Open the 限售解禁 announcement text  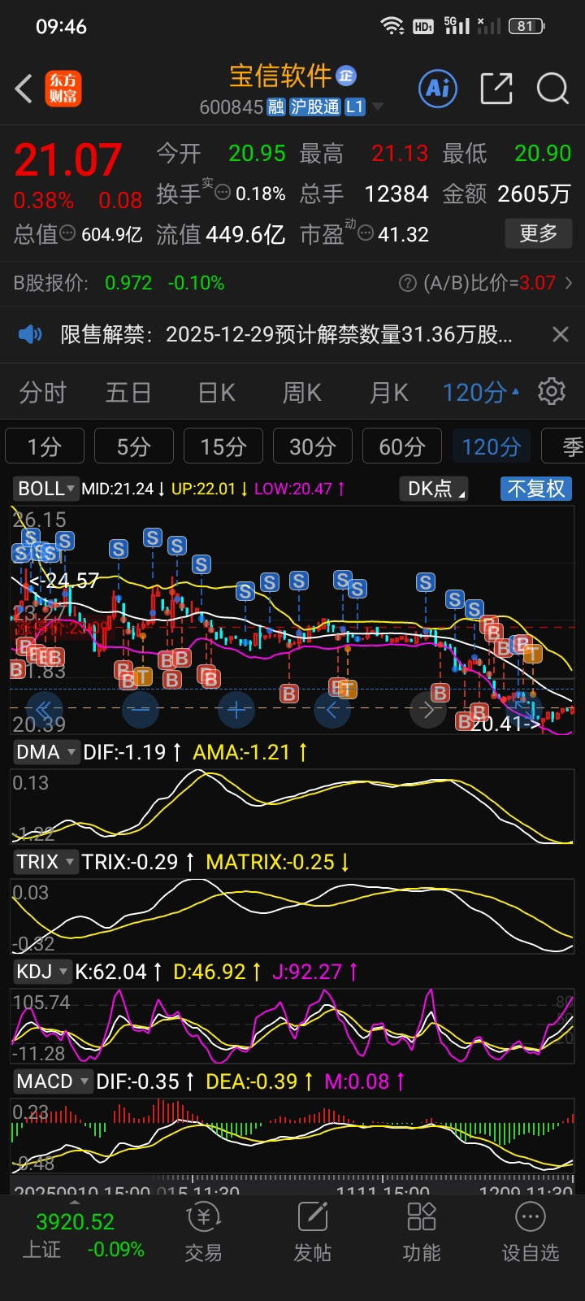click(286, 334)
